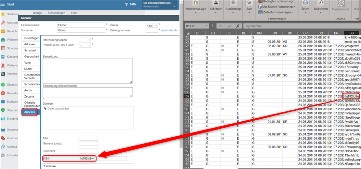The image size is (361, 169).
Task: Click the Einstellungen gear icon in sidebar
Action: pos(3,155)
